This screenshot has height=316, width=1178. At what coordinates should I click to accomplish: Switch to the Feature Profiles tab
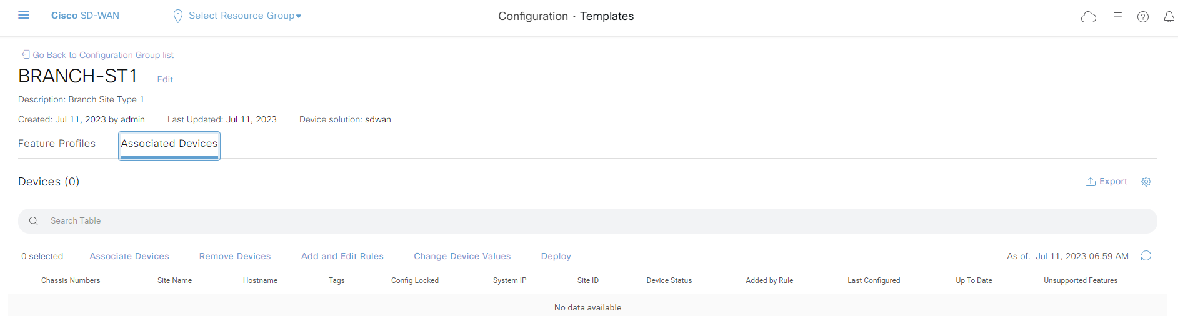point(57,143)
